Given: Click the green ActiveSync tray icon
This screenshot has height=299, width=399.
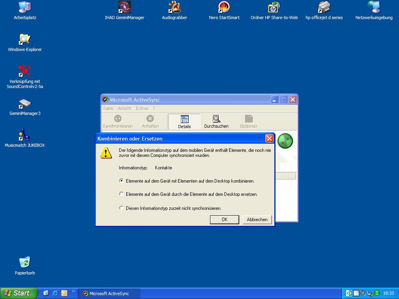Looking at the screenshot, I should coord(377,293).
